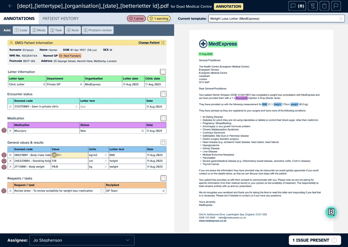The image size is (348, 247).
Task: Switch to the PATIENT HISTORY tab
Action: click(60, 18)
